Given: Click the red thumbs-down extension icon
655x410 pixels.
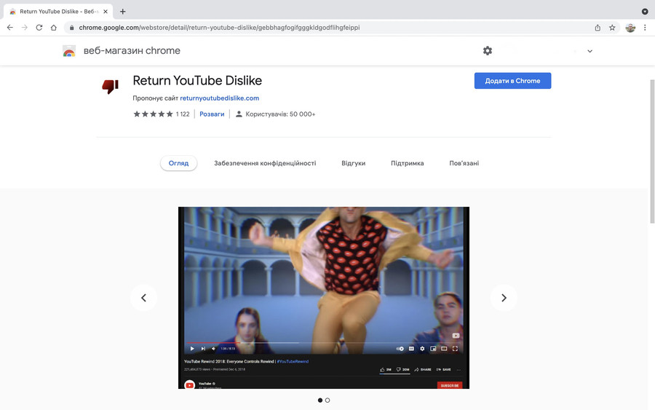Looking at the screenshot, I should tap(111, 86).
